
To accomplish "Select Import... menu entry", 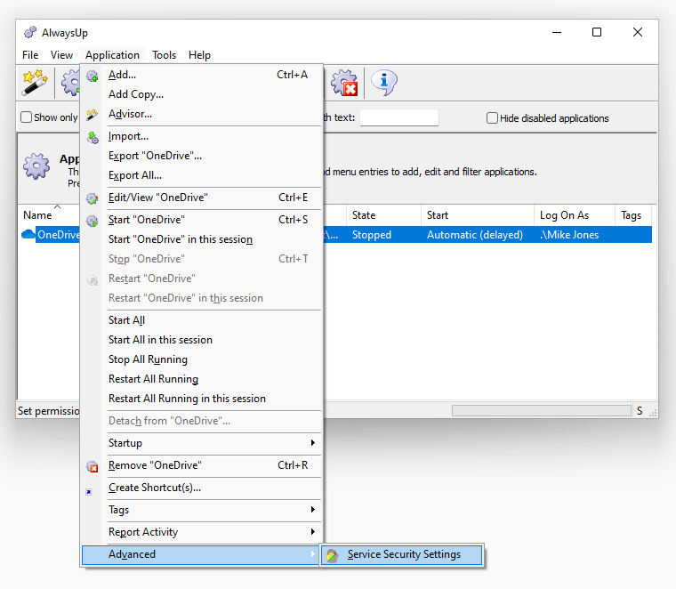I will 202,137.
